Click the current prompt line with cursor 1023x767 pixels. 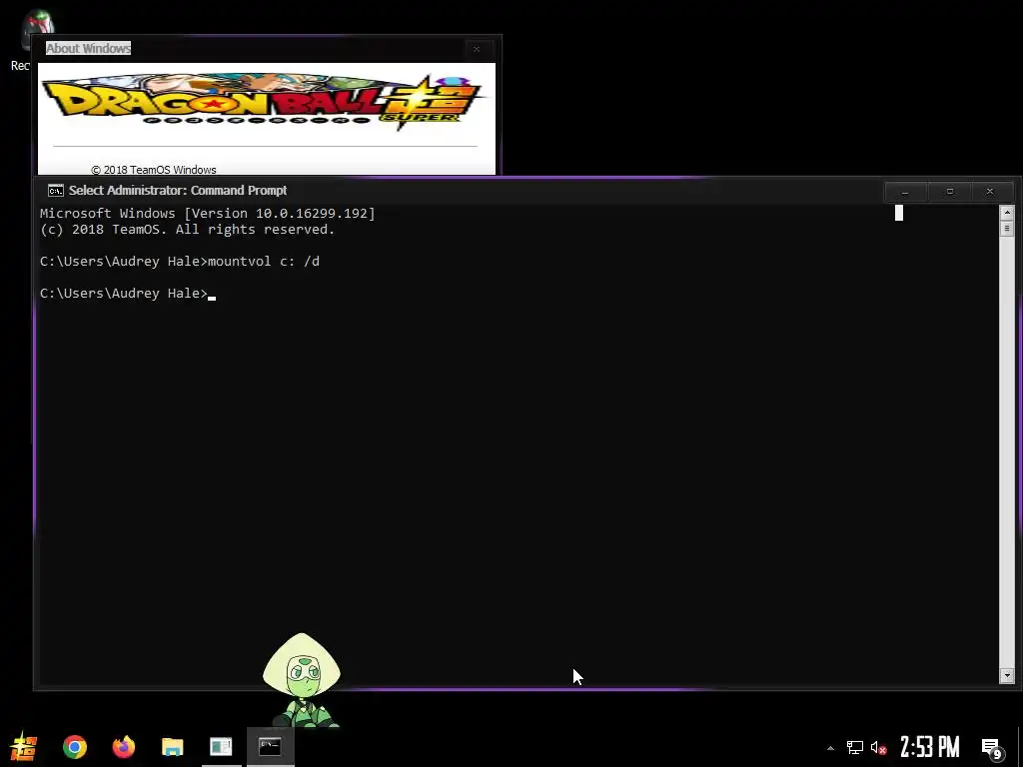[128, 294]
